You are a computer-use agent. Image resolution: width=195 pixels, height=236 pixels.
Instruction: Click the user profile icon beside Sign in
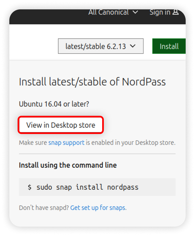(x=176, y=12)
